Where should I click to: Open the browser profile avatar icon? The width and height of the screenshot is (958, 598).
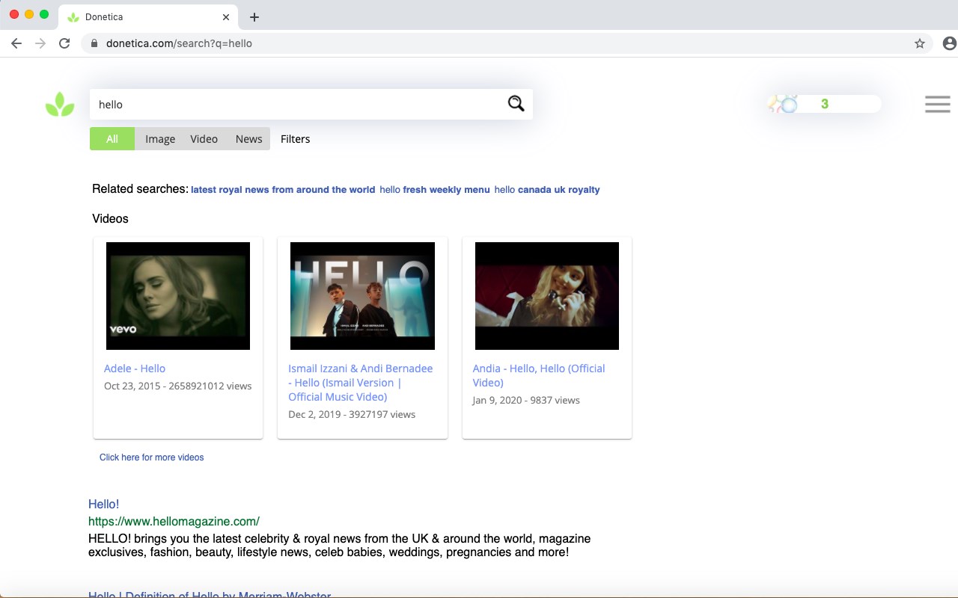pyautogui.click(x=949, y=43)
